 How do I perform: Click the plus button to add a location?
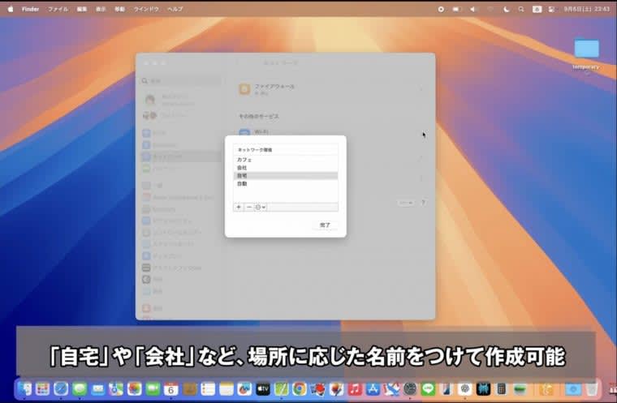(x=239, y=208)
